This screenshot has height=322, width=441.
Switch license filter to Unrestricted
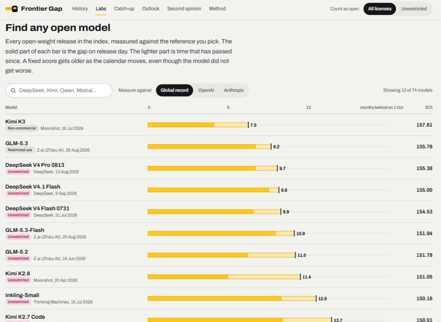[x=414, y=9]
